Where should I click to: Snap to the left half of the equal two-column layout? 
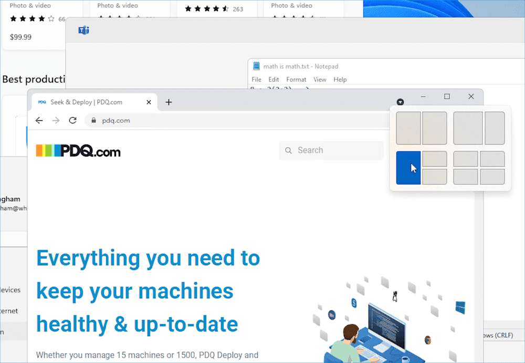coord(408,128)
